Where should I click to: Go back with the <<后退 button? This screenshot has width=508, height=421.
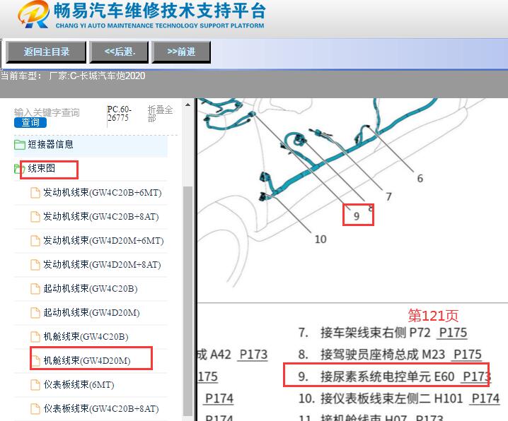pyautogui.click(x=119, y=52)
